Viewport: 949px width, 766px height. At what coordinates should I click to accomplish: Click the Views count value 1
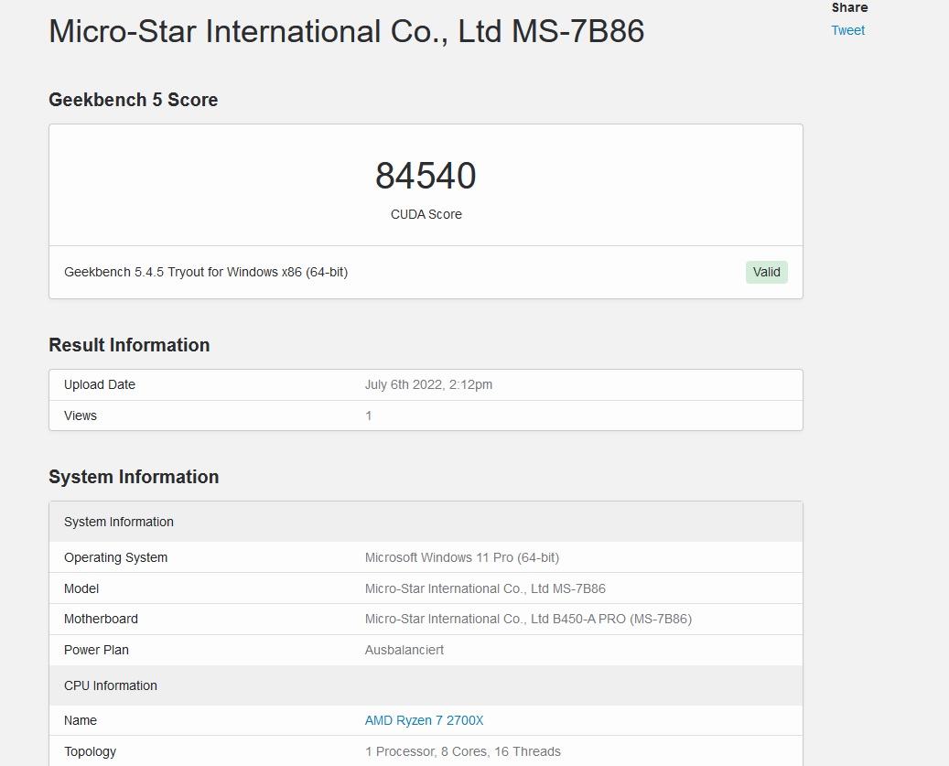coord(369,415)
